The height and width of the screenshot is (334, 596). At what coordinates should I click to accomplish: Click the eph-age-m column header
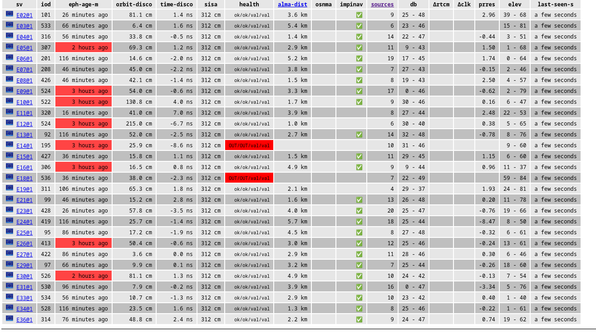pos(84,5)
